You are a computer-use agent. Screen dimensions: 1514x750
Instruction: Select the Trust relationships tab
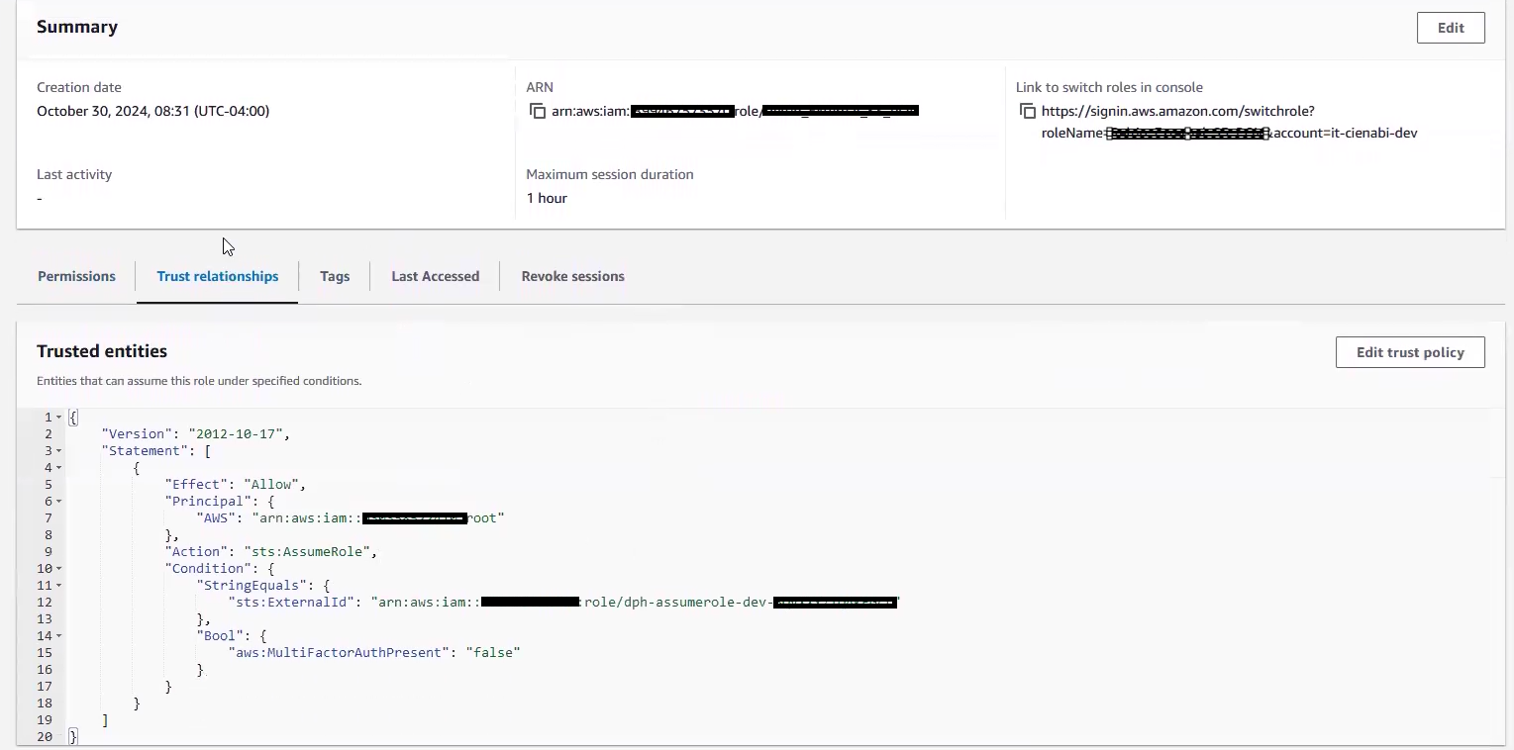click(217, 276)
